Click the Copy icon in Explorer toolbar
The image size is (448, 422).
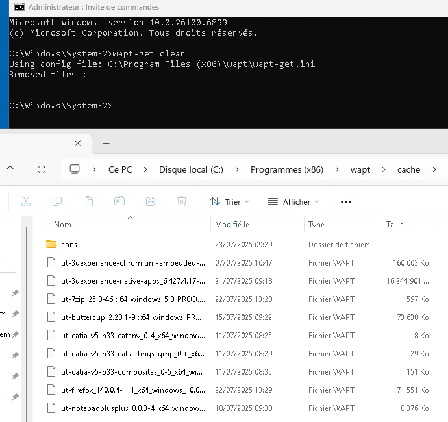point(57,202)
